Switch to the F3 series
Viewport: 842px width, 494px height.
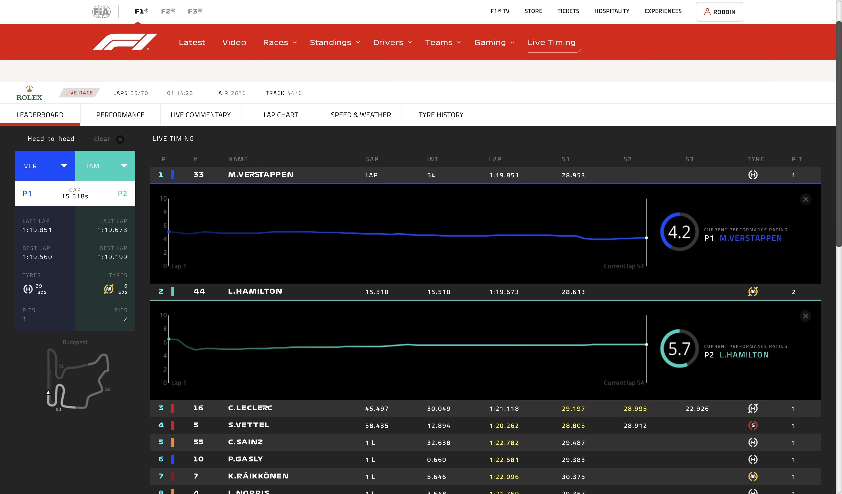pyautogui.click(x=195, y=11)
